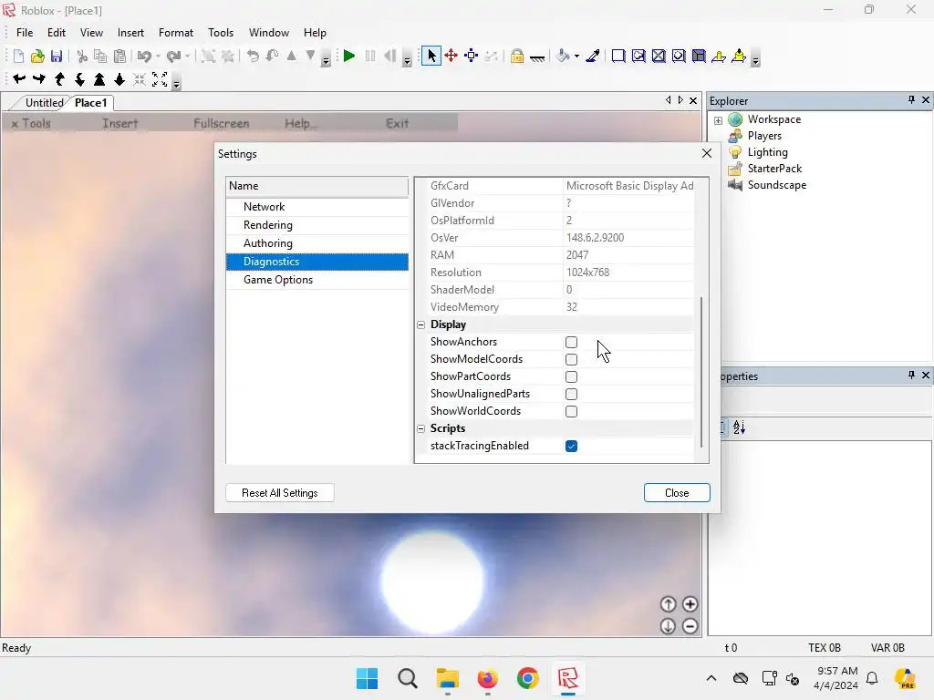
Task: Open the fill color dropdown arrow
Action: 576,56
